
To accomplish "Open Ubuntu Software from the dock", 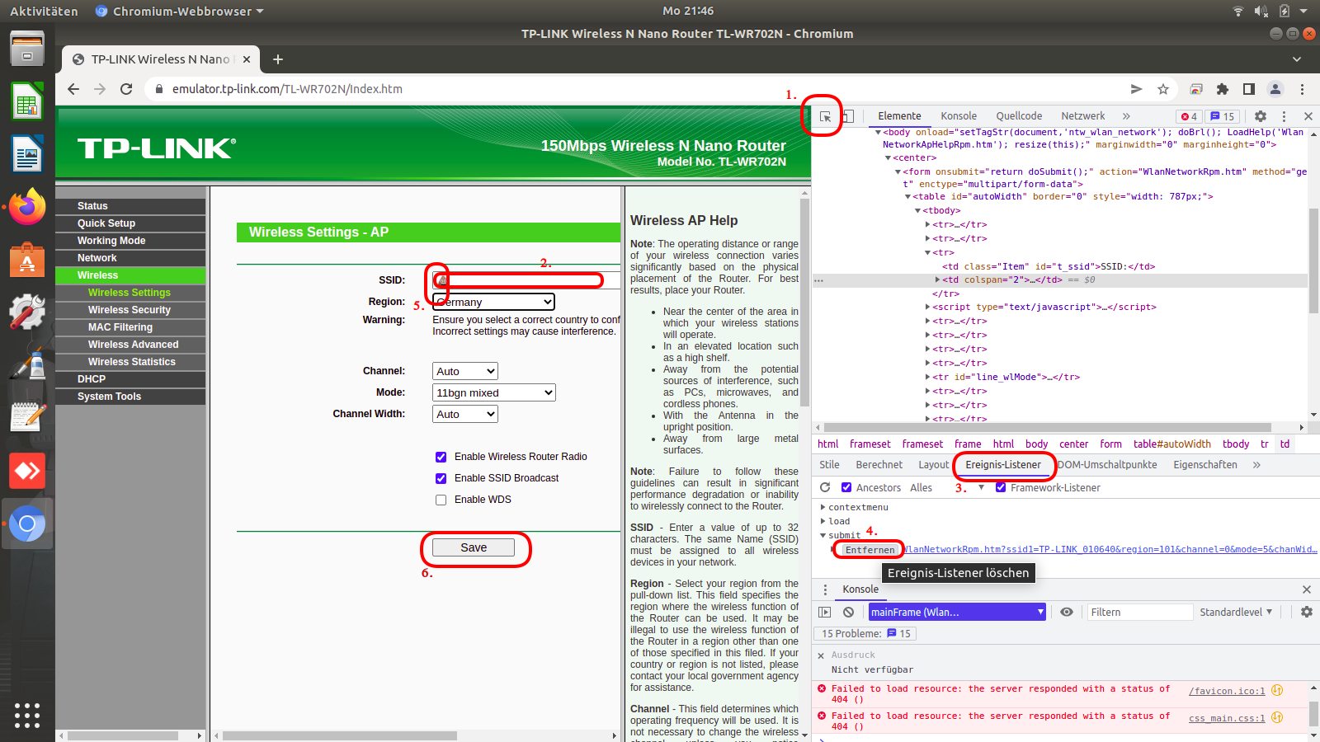I will (27, 260).
